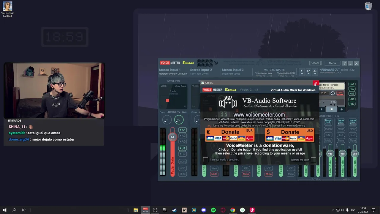Image resolution: width=380 pixels, height=214 pixels.
Task: Click www.voicemeeter.com link in About dialog
Action: tap(259, 115)
